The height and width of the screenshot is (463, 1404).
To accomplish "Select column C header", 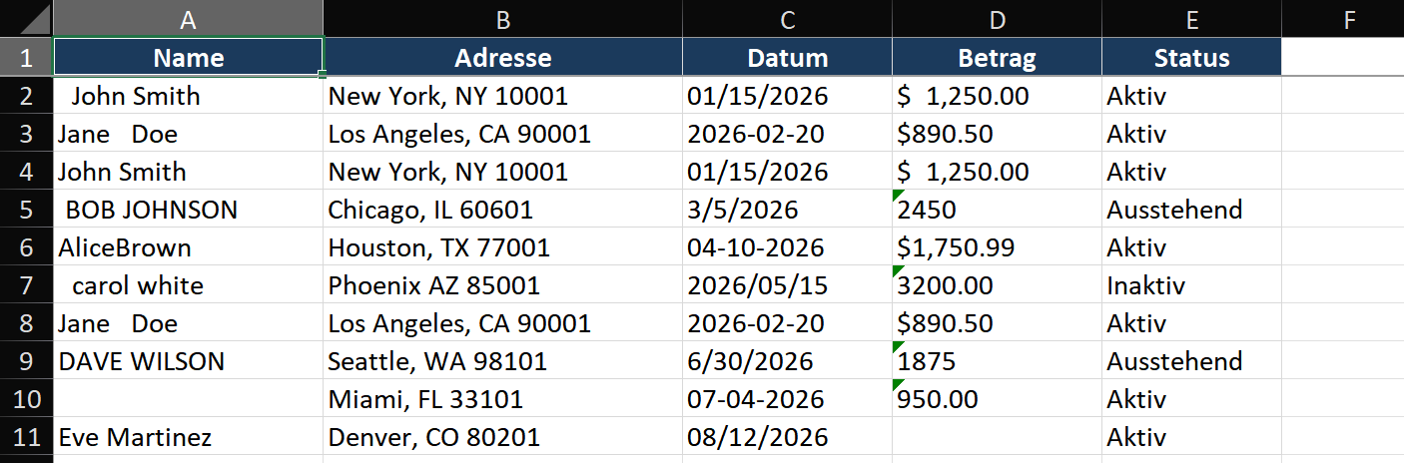I will pos(787,18).
